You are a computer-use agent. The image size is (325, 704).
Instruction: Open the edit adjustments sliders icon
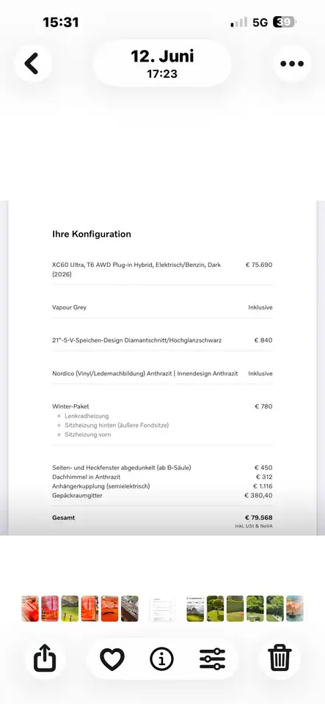pyautogui.click(x=212, y=659)
